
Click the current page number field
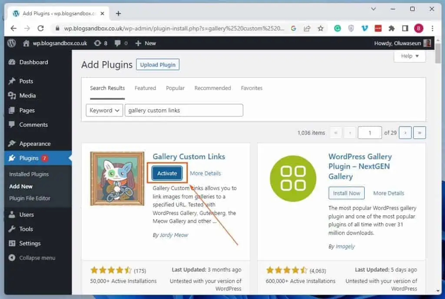click(x=369, y=132)
